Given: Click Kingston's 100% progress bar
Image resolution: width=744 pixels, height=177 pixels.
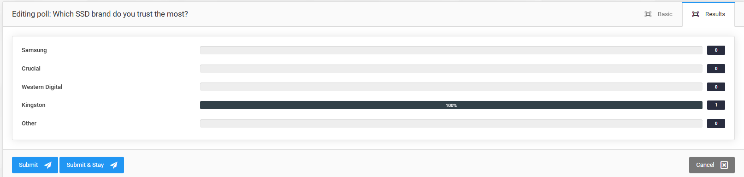Looking at the screenshot, I should 451,105.
